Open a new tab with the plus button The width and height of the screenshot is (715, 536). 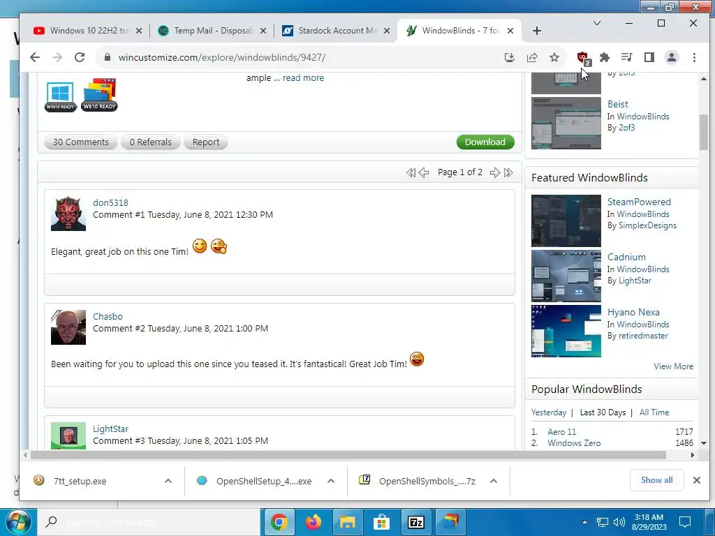point(537,31)
